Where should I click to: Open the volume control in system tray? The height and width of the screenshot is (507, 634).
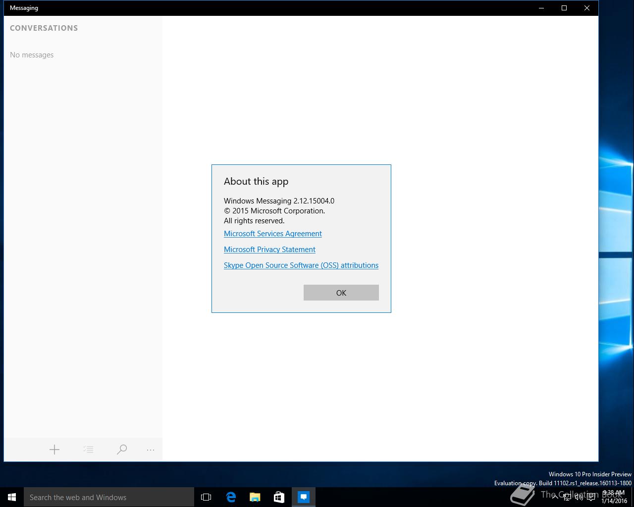[579, 497]
